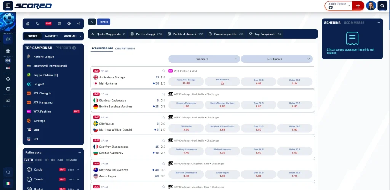Favorite the Burrage vs Hontama match star

(x=163, y=71)
